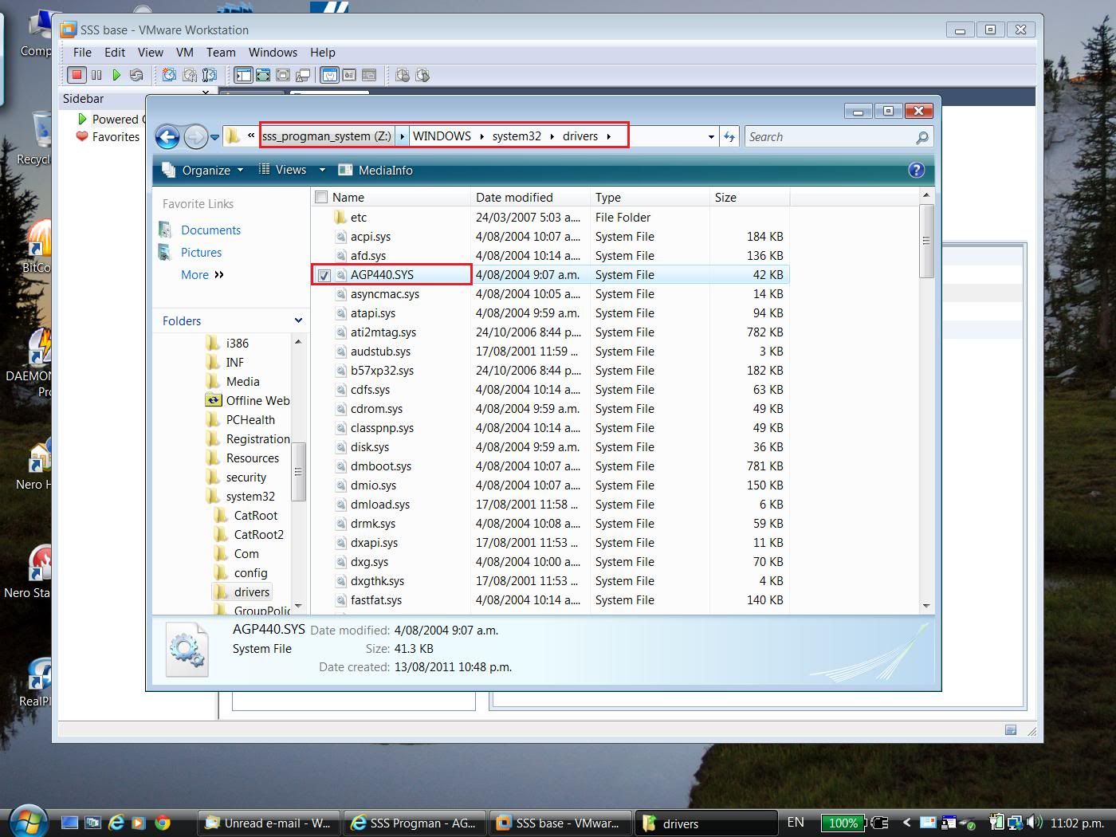Click the VMware summary view icon

click(x=329, y=75)
